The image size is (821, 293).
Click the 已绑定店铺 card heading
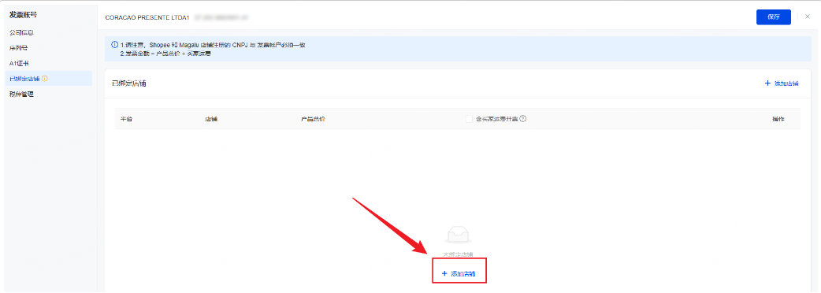pos(128,83)
